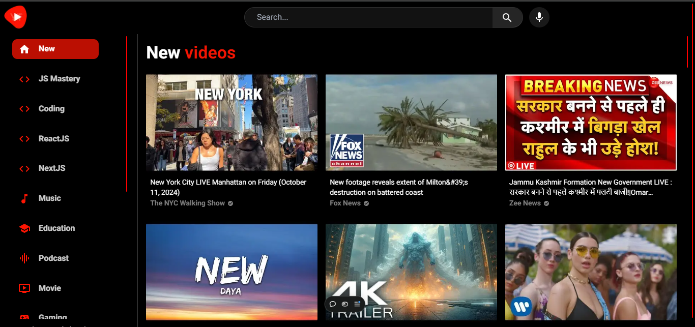Click inside the Search input field
695x327 pixels.
point(369,17)
